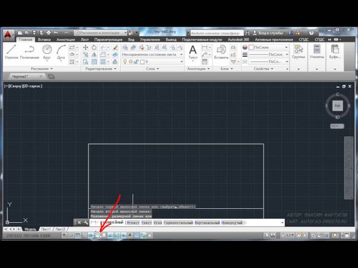Image resolution: width=358 pixels, height=268 pixels.
Task: Toggle Snap mode in status bar
Action: 71,236
